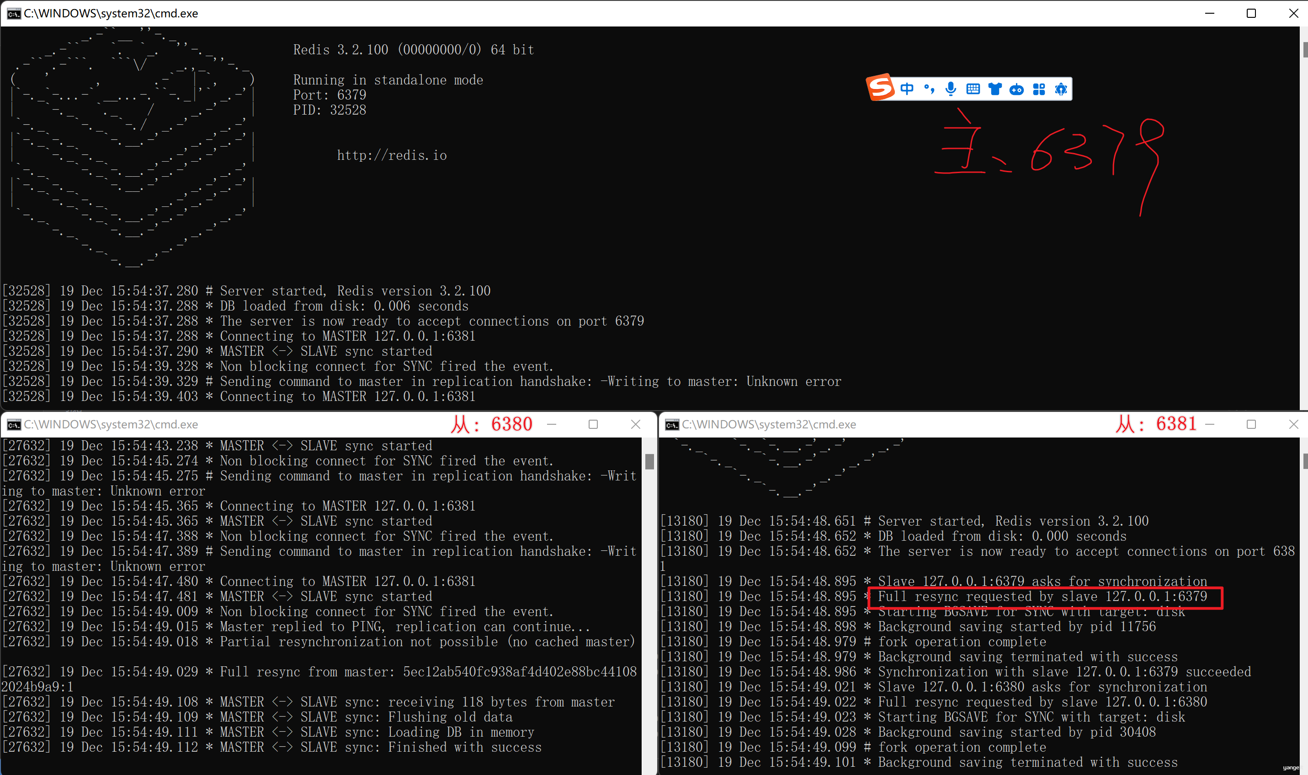Click 'Master replied to PING, replication can continue' line

pos(295,627)
